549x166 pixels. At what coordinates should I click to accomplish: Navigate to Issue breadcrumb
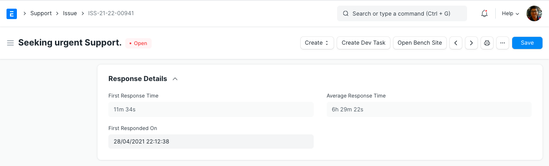click(x=70, y=13)
